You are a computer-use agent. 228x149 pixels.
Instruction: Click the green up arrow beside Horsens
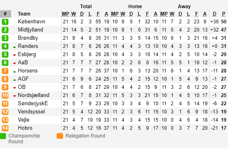click(x=14, y=72)
